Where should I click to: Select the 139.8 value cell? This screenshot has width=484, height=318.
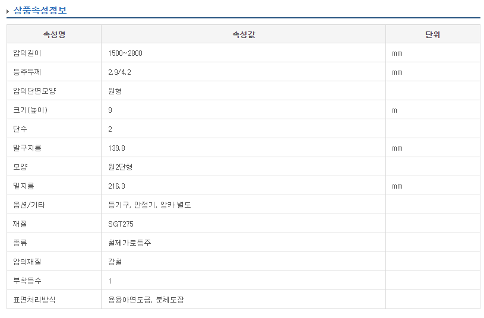tap(117, 148)
